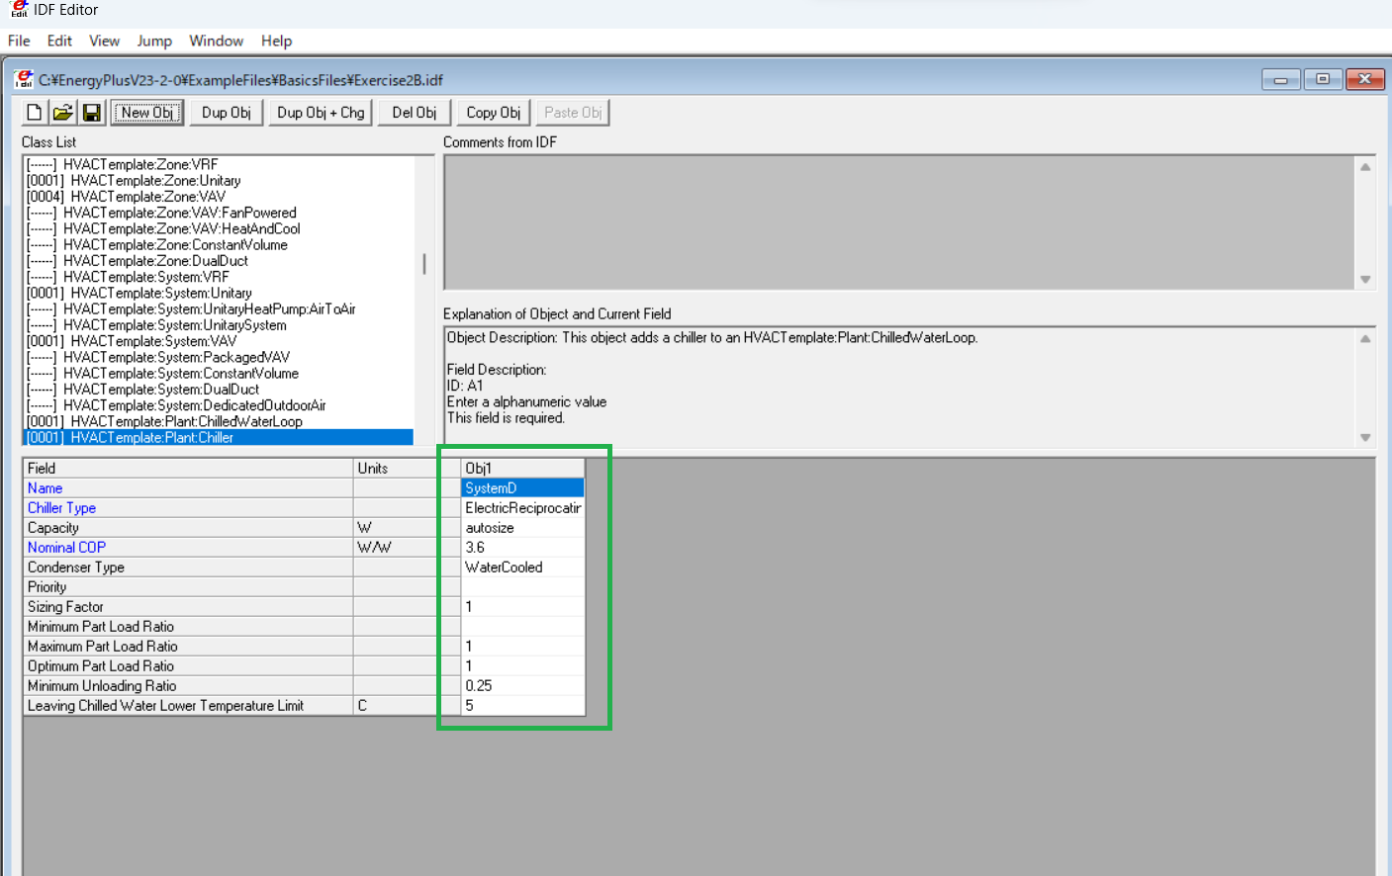The height and width of the screenshot is (876, 1392).
Task: Open the Help menu
Action: (276, 41)
